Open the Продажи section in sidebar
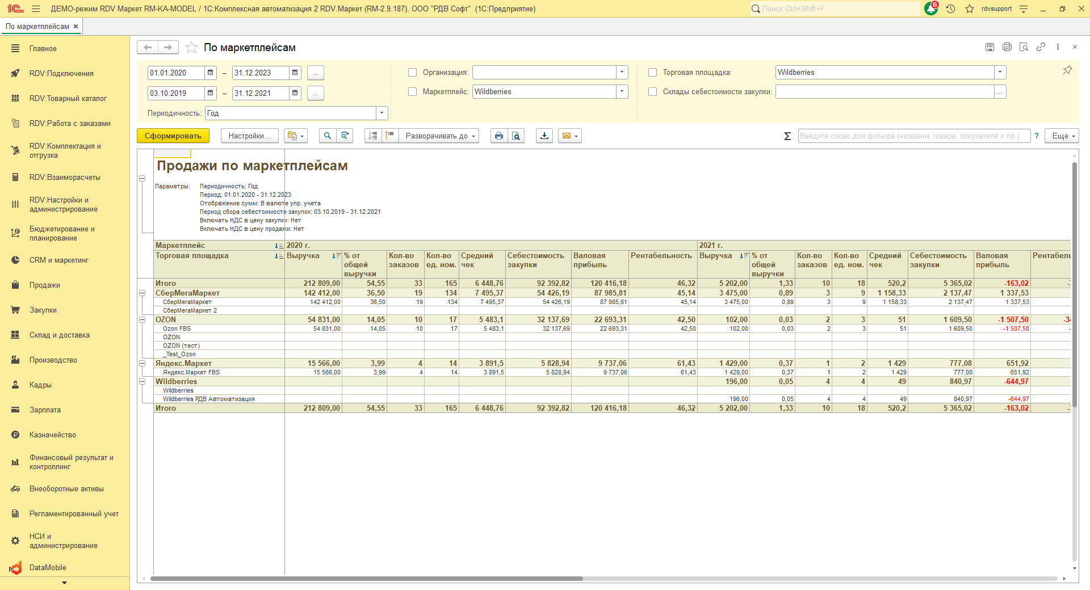Viewport: 1090px width, 590px height. click(x=45, y=285)
